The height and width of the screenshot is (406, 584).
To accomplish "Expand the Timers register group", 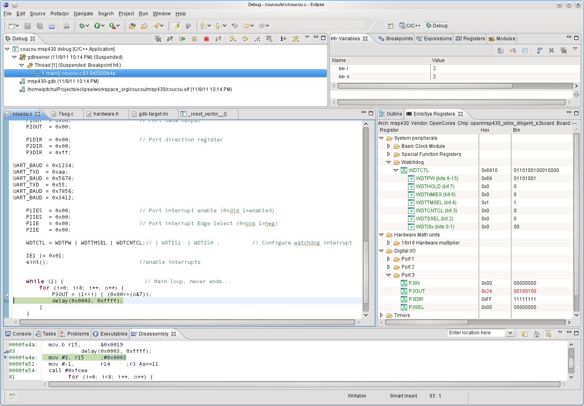I will pos(381,315).
